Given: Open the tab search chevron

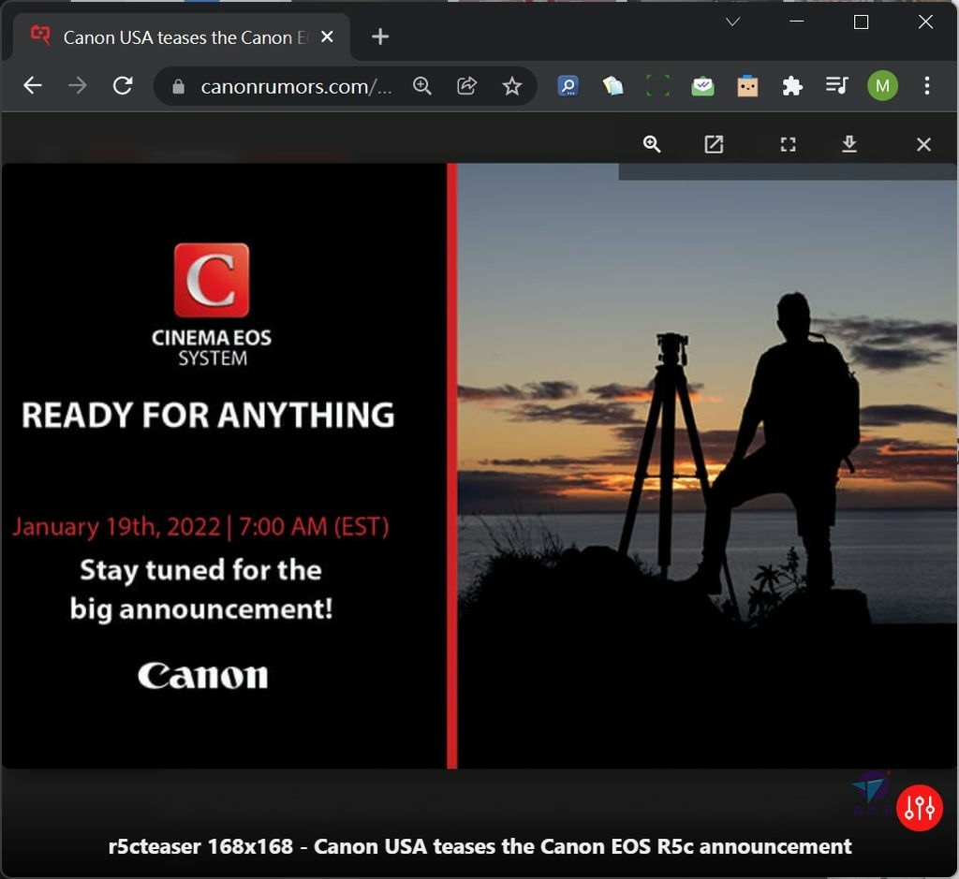Looking at the screenshot, I should pyautogui.click(x=732, y=22).
